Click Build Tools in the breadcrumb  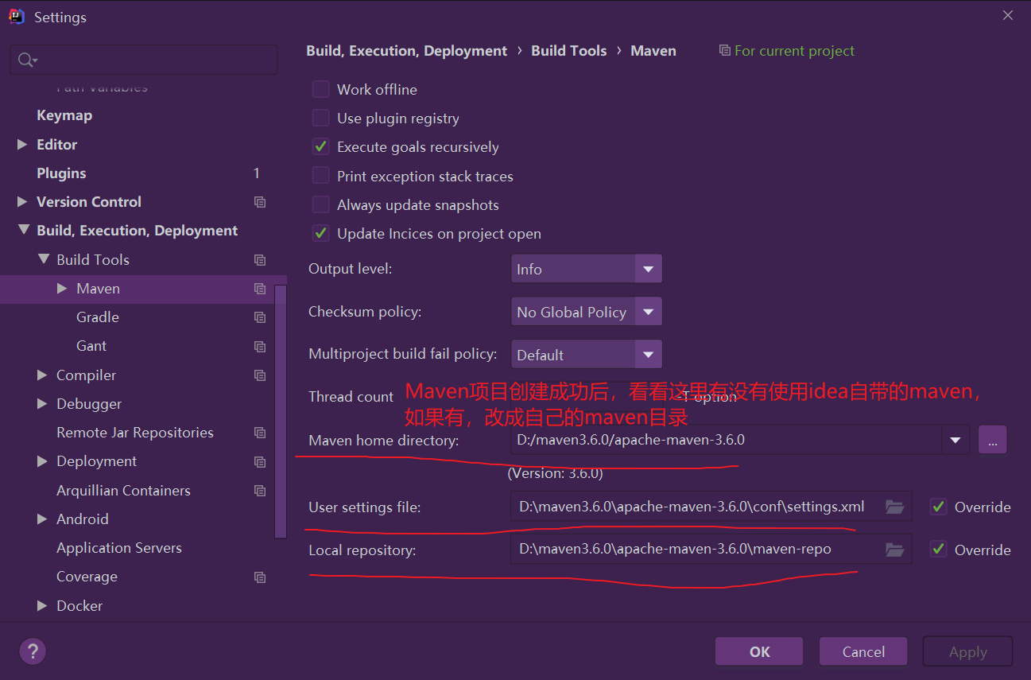569,51
